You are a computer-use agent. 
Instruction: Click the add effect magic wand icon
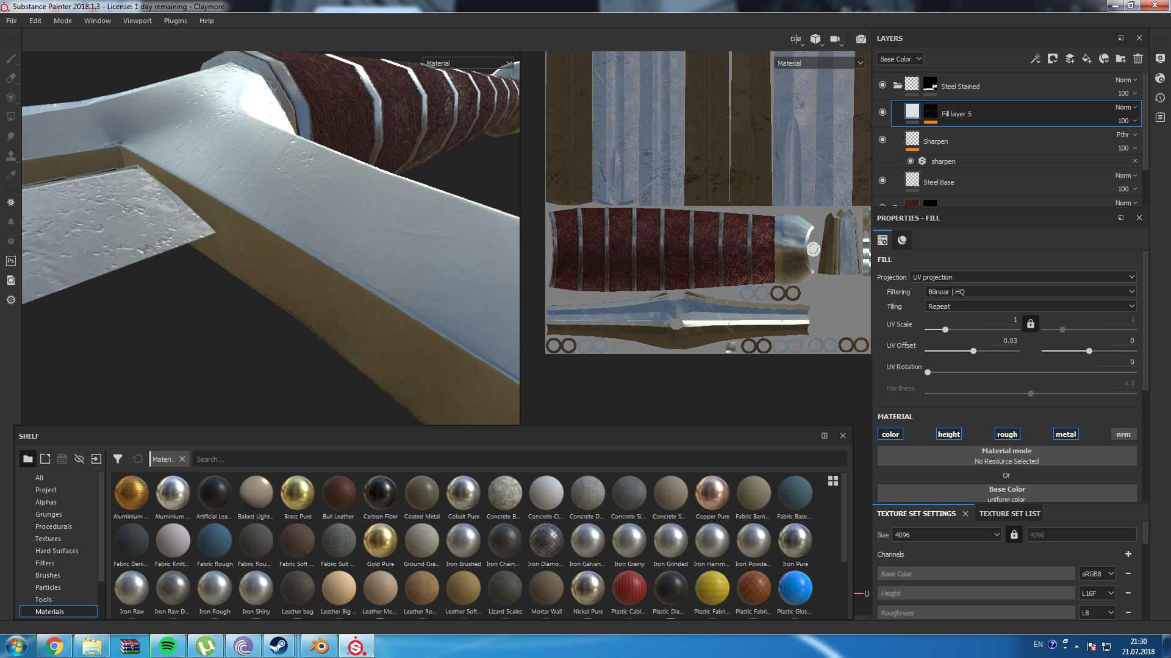(1036, 58)
